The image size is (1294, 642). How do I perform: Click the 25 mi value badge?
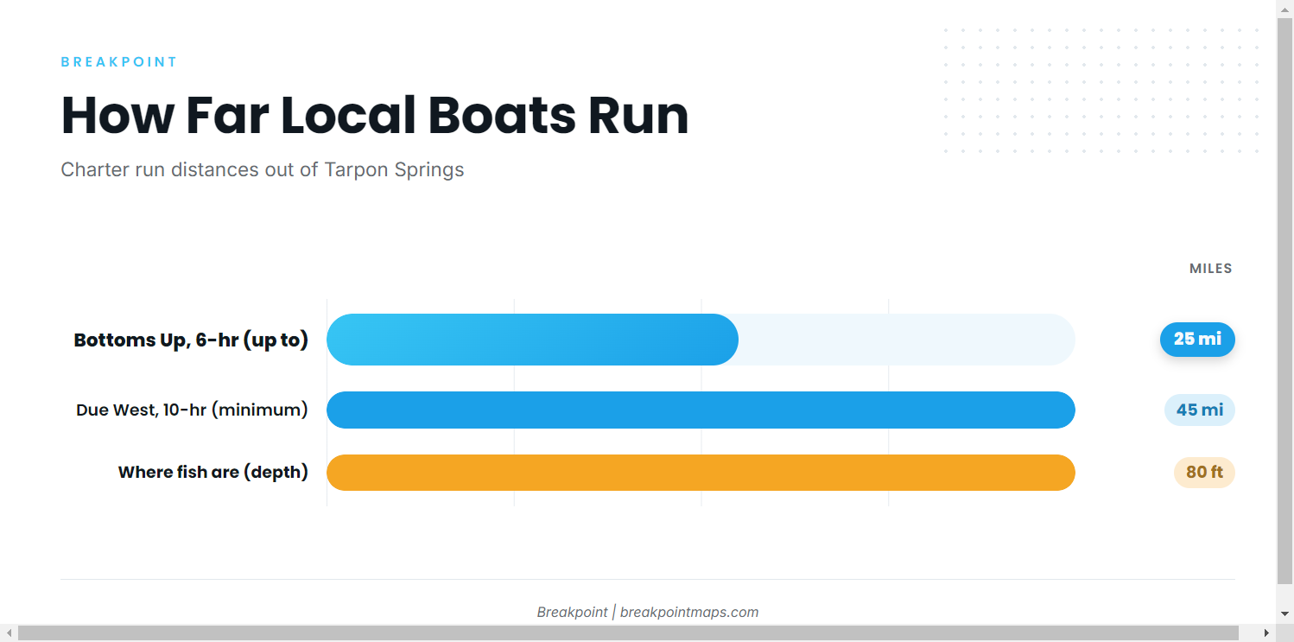pos(1197,340)
